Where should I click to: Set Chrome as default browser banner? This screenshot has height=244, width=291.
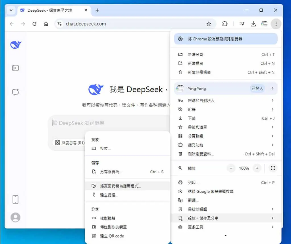(x=226, y=39)
